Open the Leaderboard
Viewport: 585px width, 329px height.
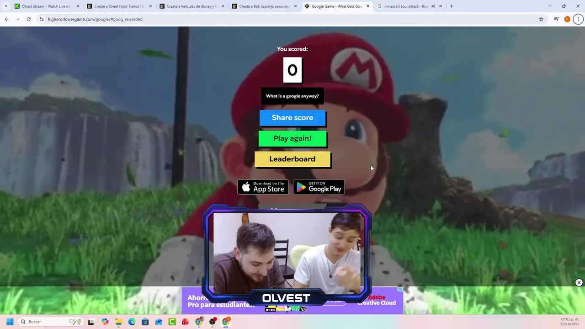292,159
